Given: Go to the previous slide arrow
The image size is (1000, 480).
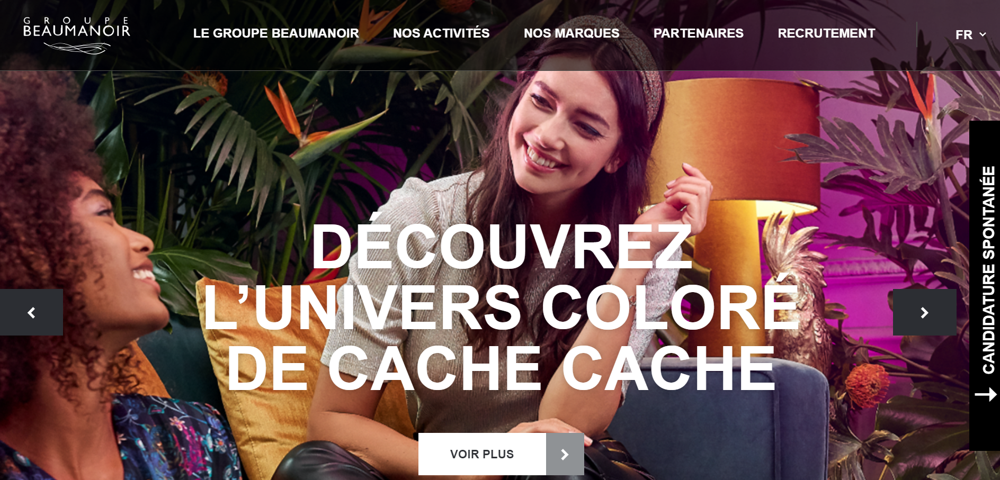Looking at the screenshot, I should 31,312.
